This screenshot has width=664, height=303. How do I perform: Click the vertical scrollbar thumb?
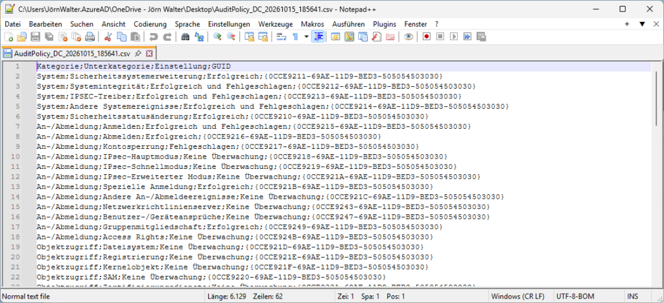tap(656, 98)
